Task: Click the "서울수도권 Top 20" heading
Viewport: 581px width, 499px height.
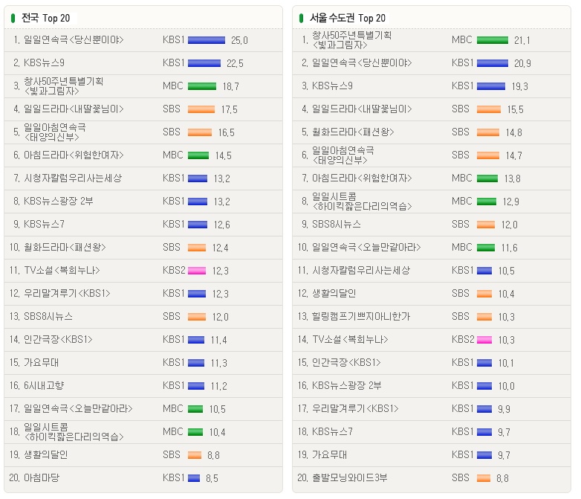Action: 348,18
